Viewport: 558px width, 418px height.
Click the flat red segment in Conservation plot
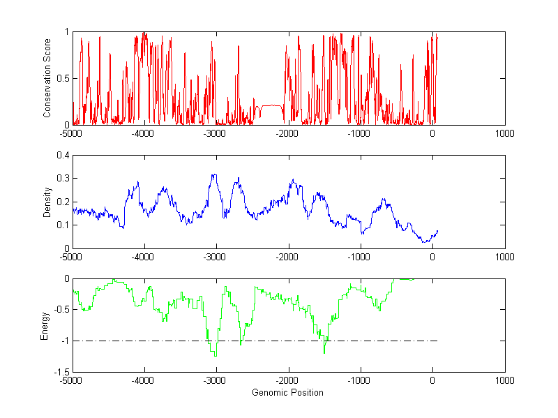coord(271,106)
